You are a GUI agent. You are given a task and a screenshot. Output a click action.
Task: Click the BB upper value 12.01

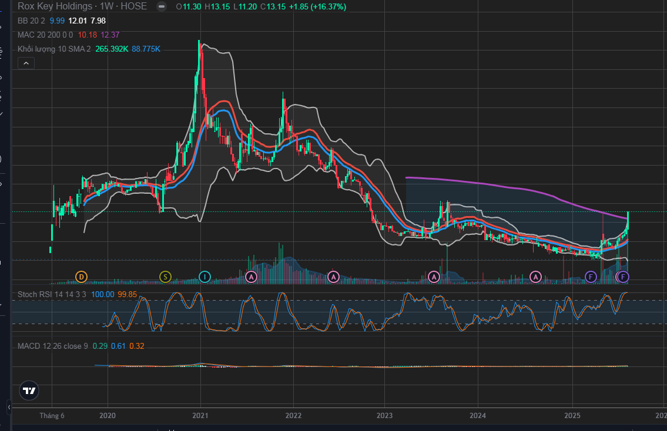78,21
